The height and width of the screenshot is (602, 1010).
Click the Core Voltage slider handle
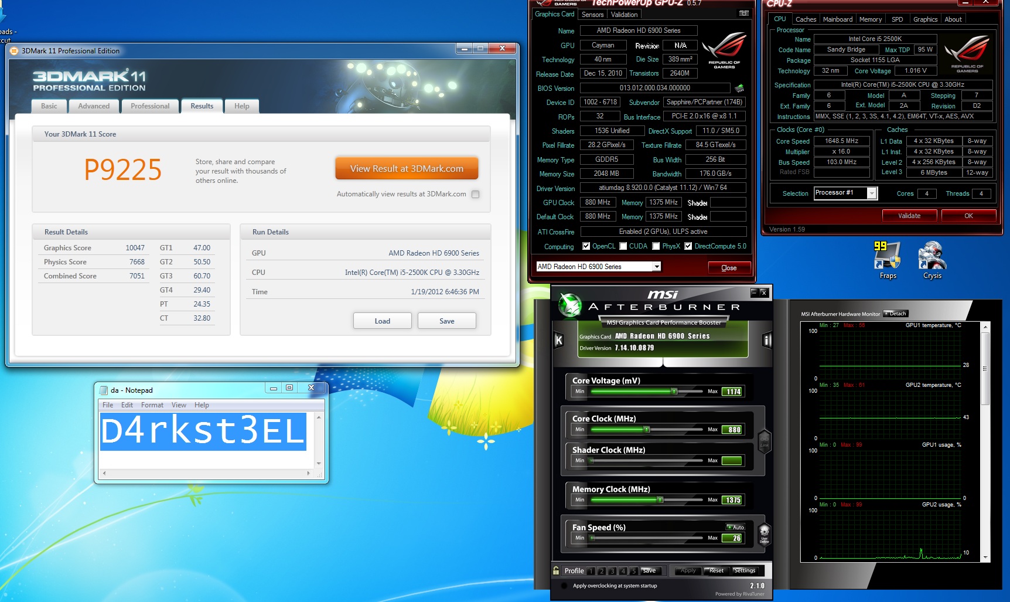pyautogui.click(x=674, y=391)
